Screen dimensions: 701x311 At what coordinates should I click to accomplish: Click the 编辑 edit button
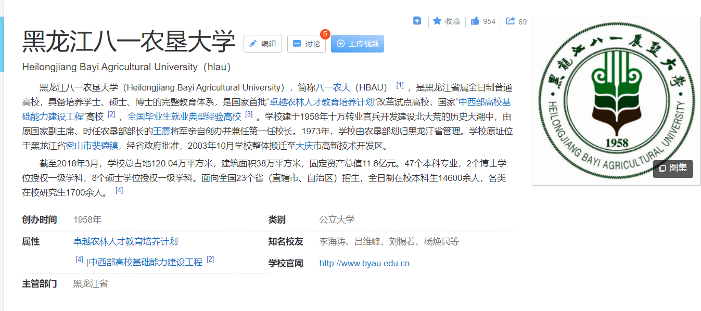click(263, 44)
